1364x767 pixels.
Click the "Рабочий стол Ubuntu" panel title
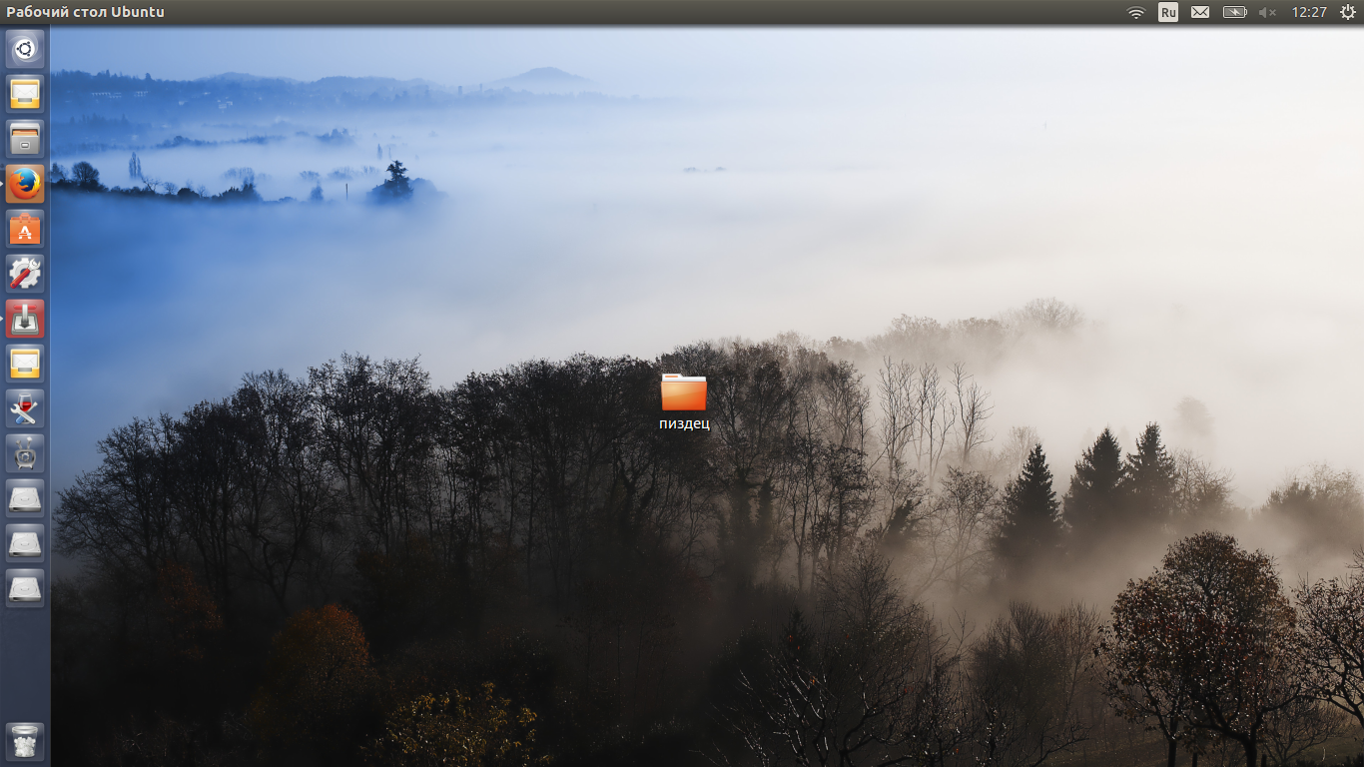coord(86,12)
